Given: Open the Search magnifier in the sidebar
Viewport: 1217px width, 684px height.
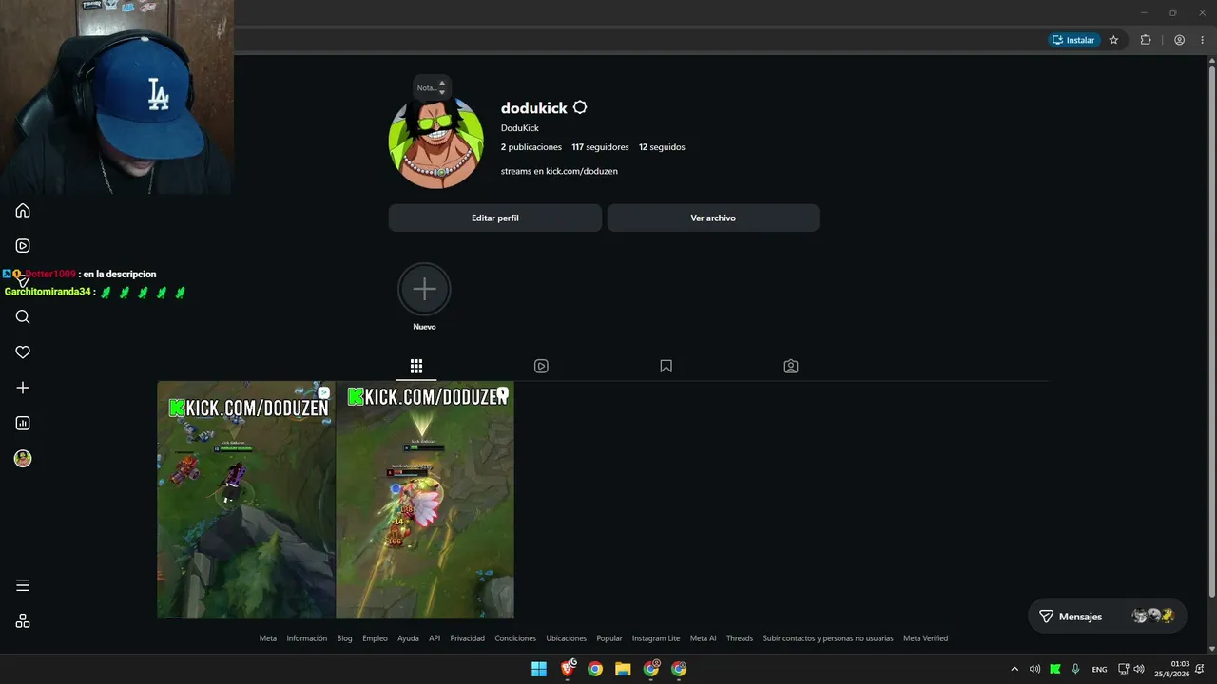Looking at the screenshot, I should [x=23, y=317].
